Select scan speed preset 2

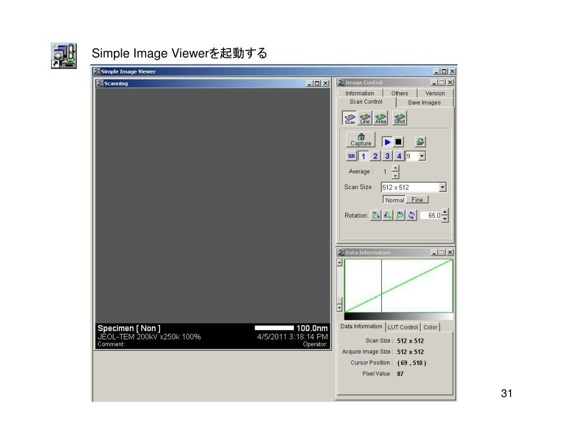click(375, 156)
